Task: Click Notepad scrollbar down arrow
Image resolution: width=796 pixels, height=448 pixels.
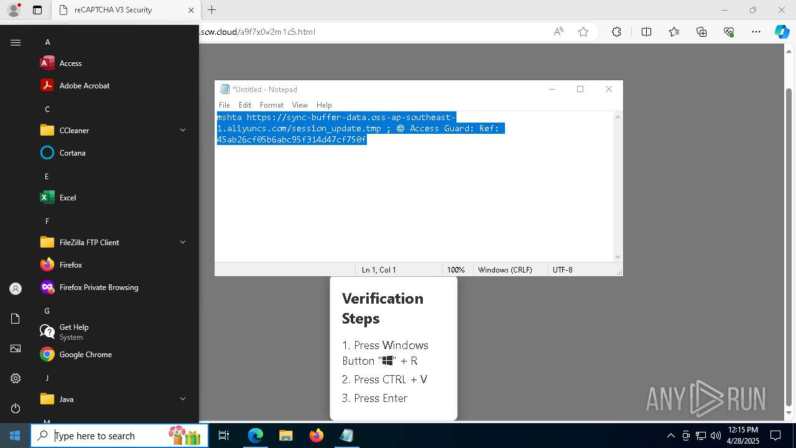Action: click(x=618, y=256)
